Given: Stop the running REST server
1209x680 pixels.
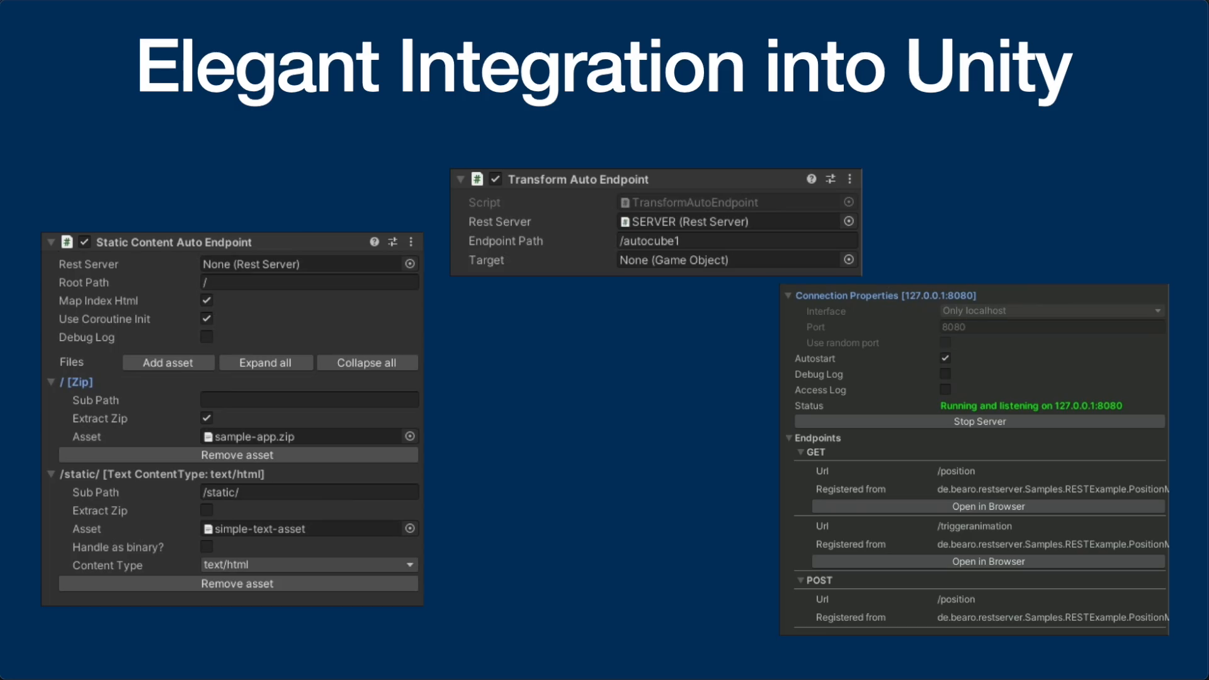Looking at the screenshot, I should 979,421.
